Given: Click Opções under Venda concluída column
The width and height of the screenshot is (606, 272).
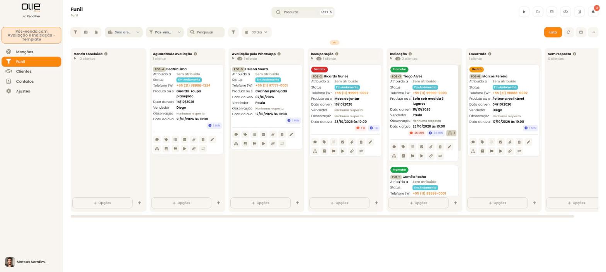Looking at the screenshot, I should (102, 203).
